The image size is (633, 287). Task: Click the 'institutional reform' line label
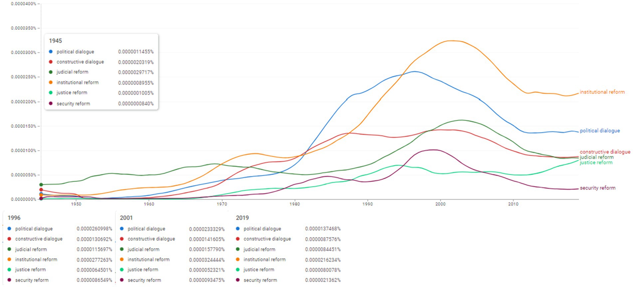602,92
